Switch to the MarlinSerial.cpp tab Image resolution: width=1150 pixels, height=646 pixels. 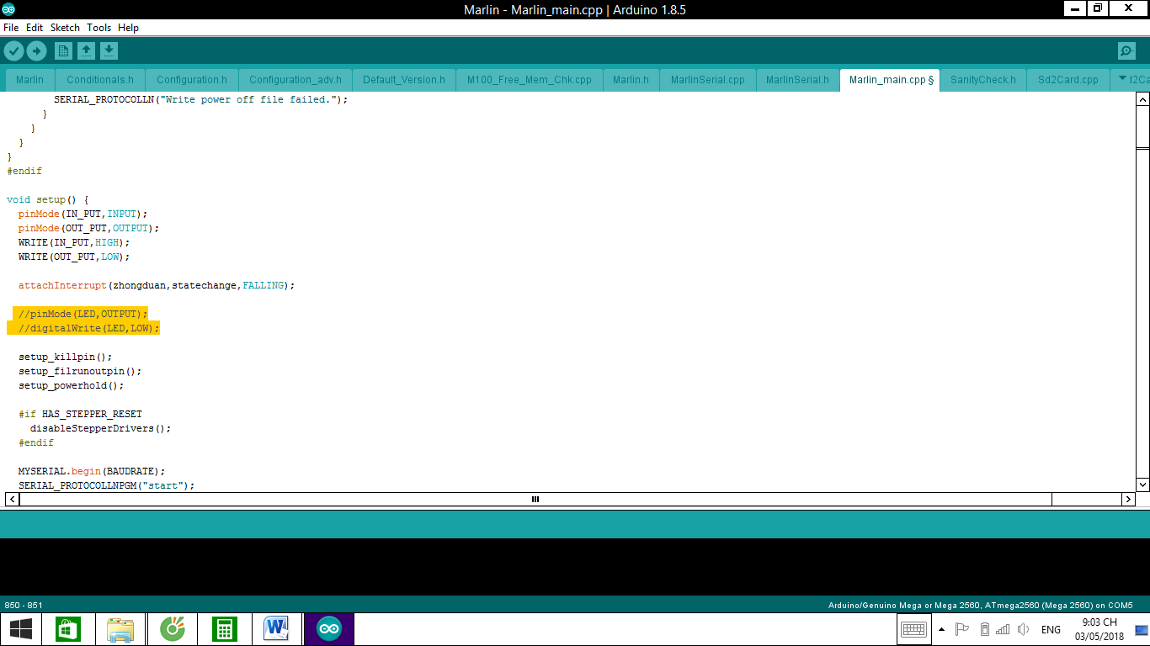point(708,80)
